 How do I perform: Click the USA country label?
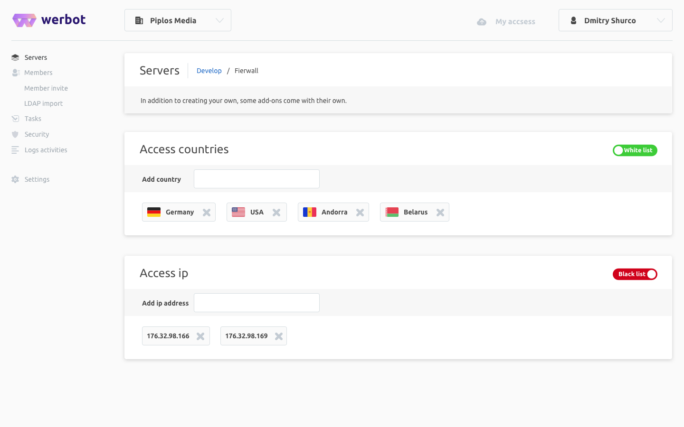pyautogui.click(x=257, y=212)
